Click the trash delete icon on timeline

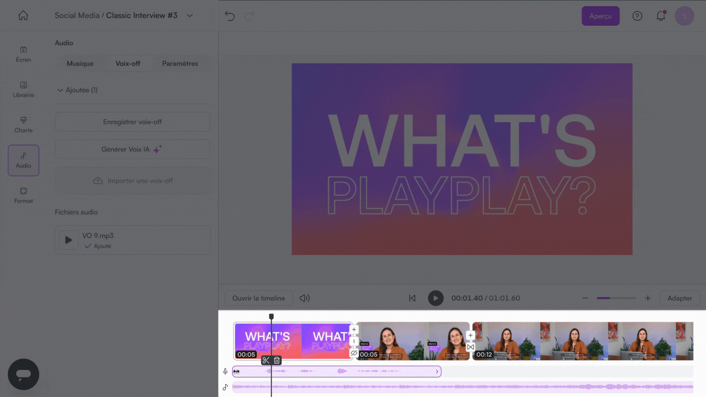tap(277, 360)
